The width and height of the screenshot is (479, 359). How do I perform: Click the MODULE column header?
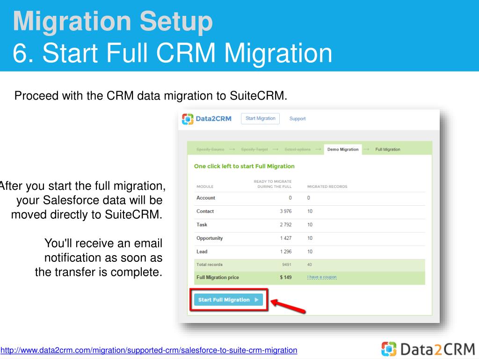[x=205, y=187]
